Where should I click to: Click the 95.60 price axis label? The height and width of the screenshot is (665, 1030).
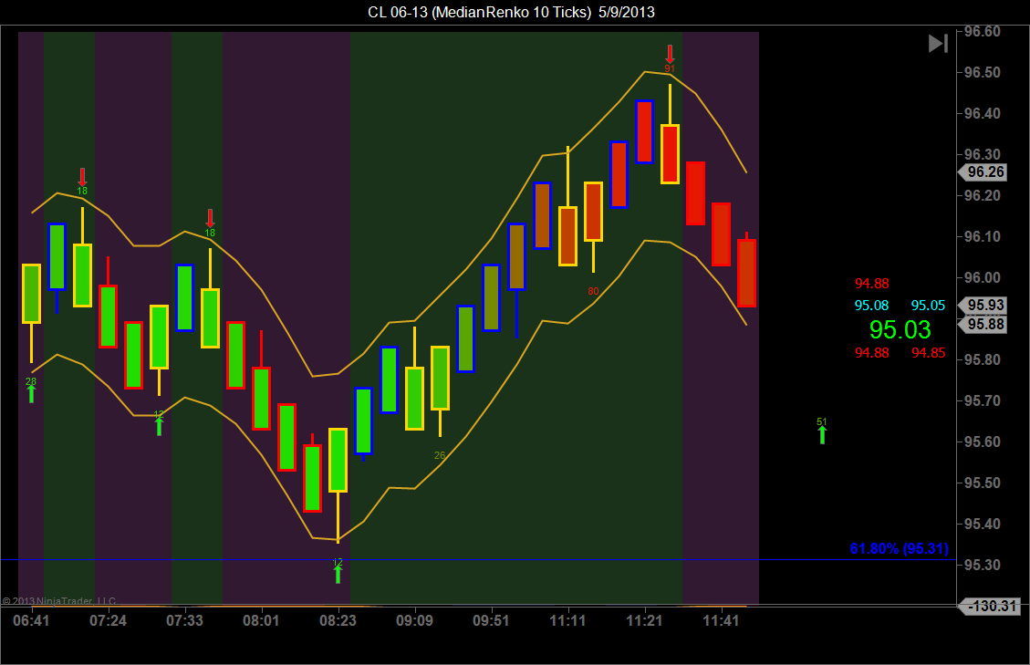tap(982, 442)
